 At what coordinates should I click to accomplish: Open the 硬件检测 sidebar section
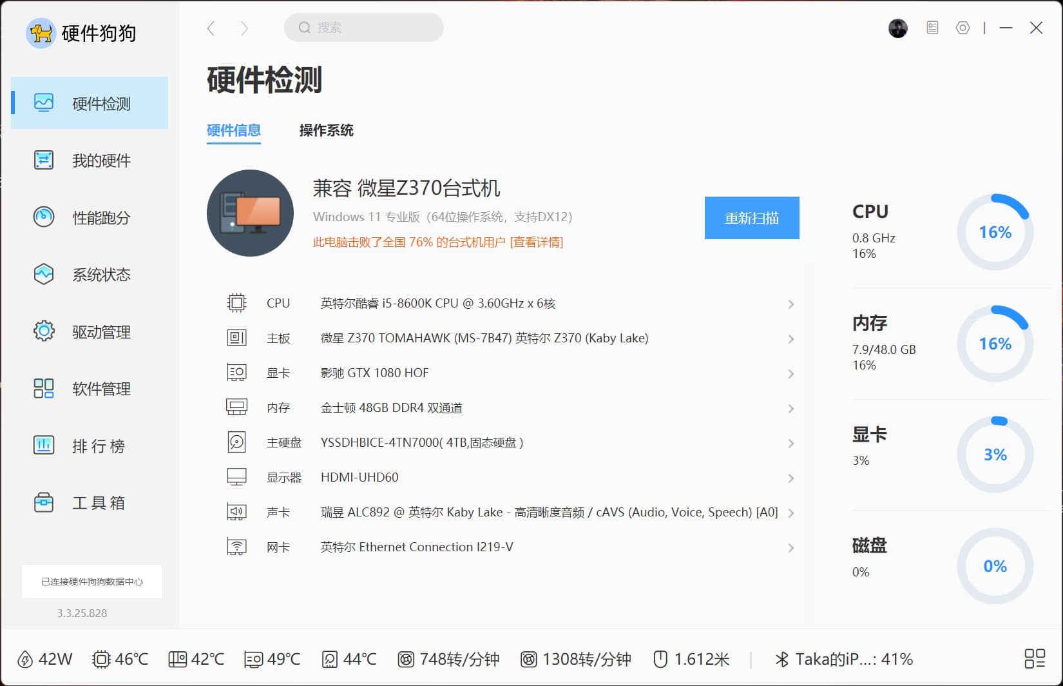(x=90, y=103)
